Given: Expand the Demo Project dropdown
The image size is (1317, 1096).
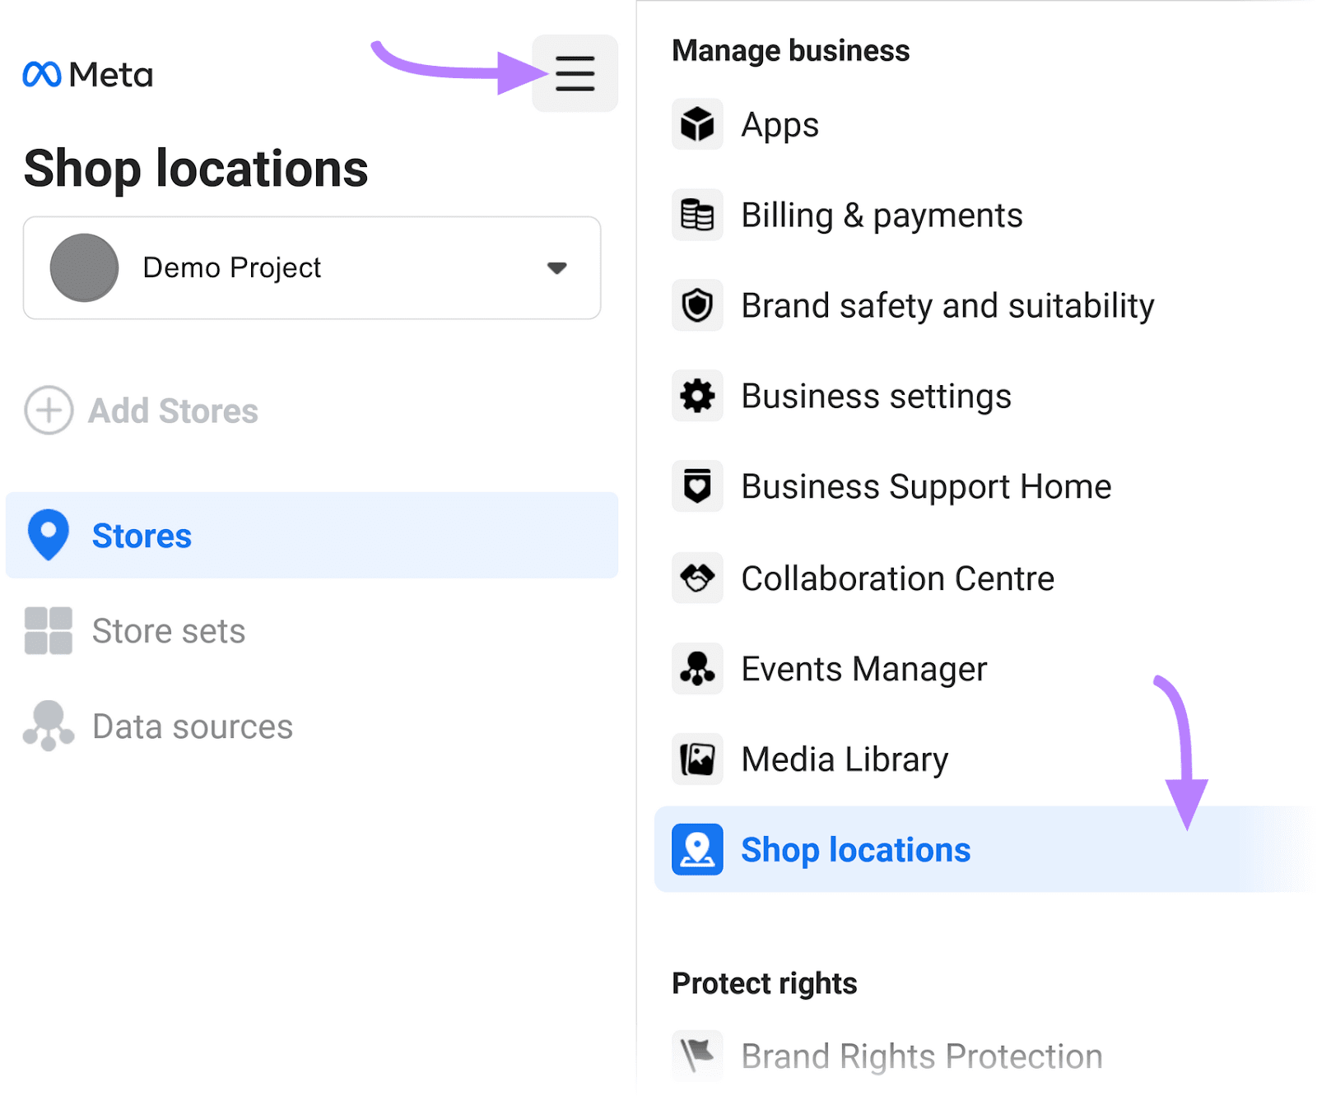Looking at the screenshot, I should (556, 267).
